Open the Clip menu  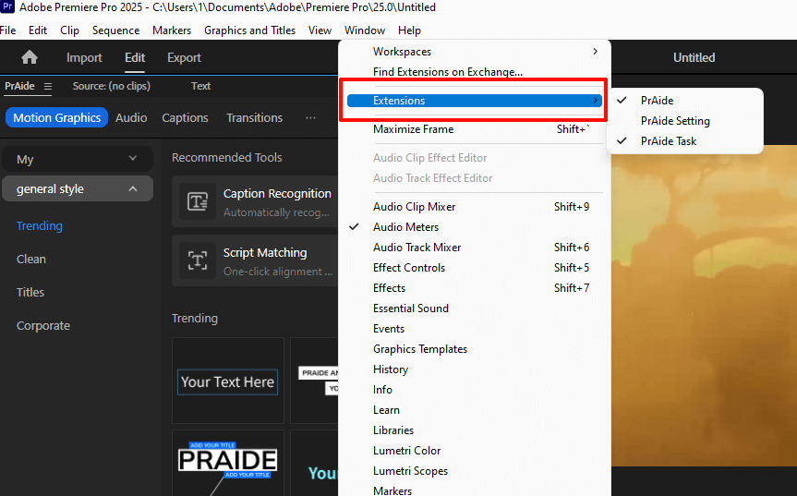69,30
